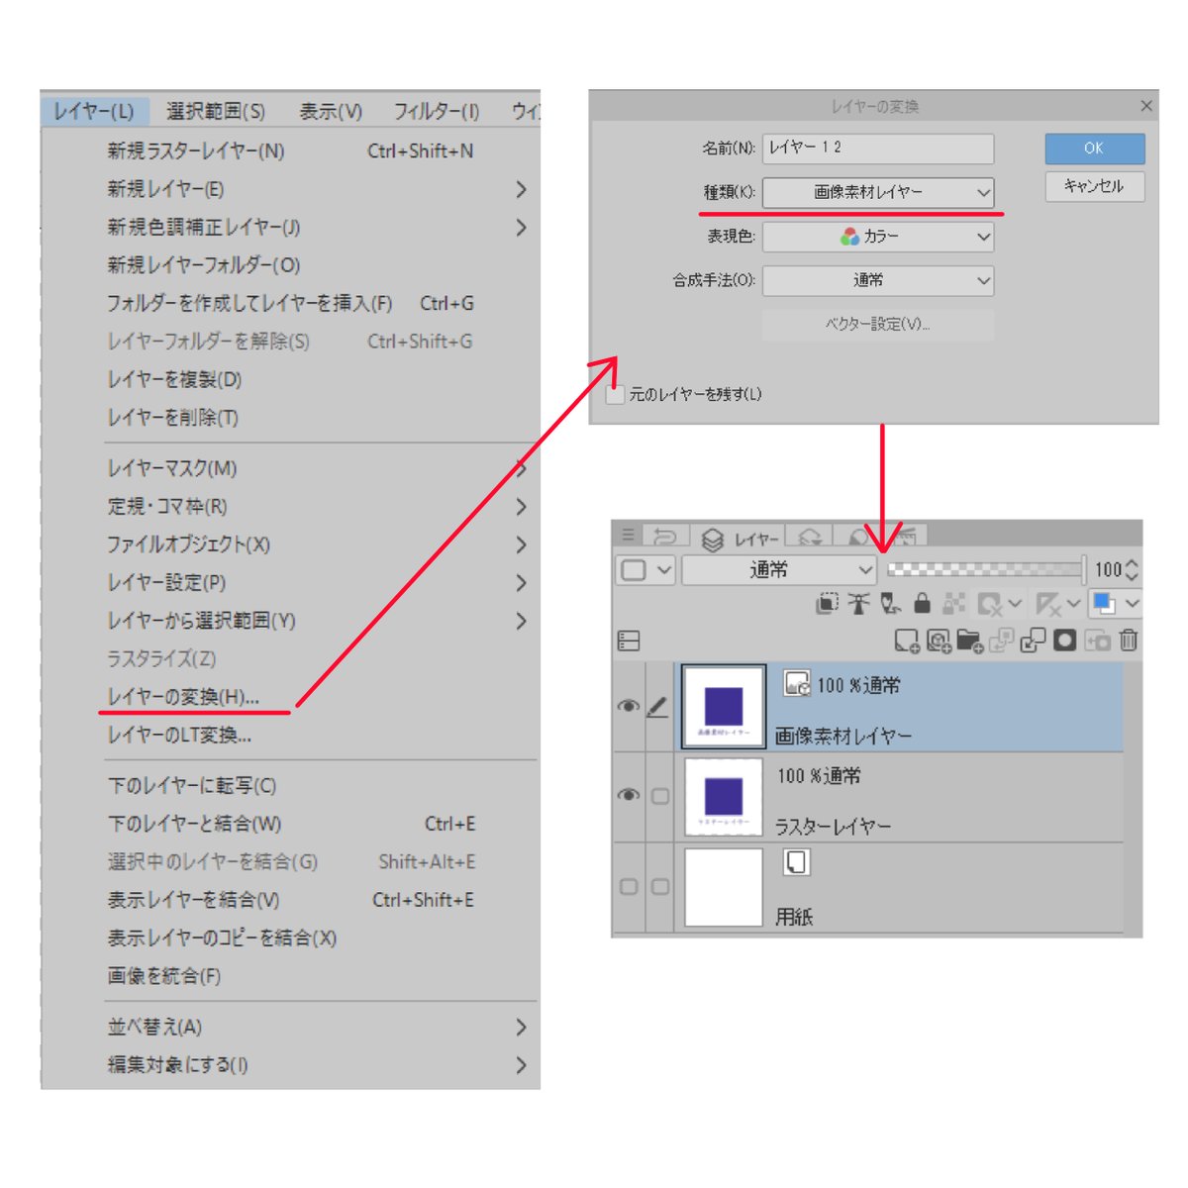
Task: Click the Lock Layer padlock icon
Action: pyautogui.click(x=922, y=603)
